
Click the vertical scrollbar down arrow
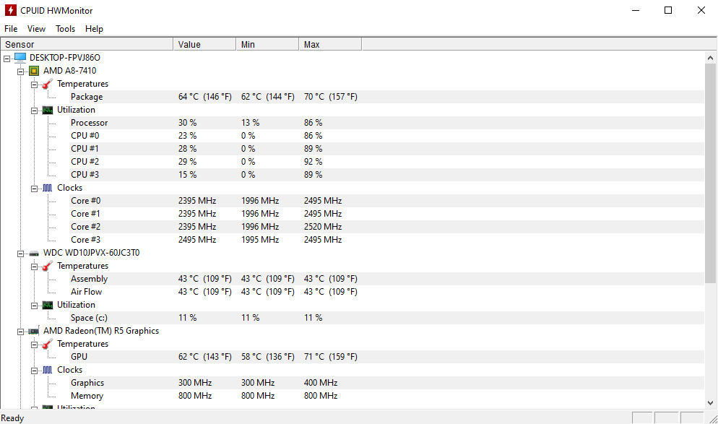711,402
